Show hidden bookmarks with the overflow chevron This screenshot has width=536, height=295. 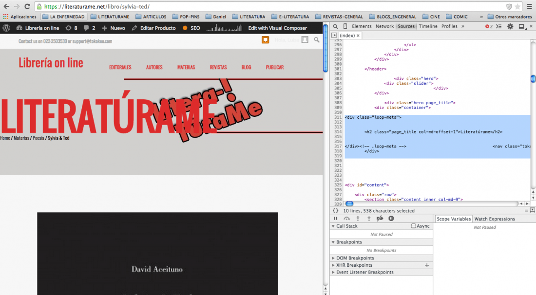click(x=481, y=17)
